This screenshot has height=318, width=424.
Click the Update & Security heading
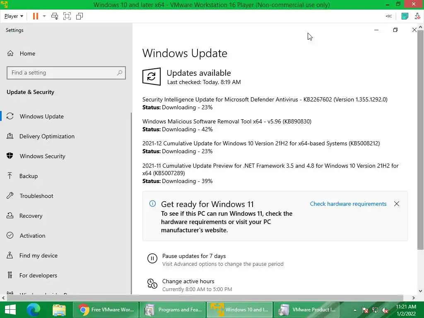pyautogui.click(x=30, y=92)
